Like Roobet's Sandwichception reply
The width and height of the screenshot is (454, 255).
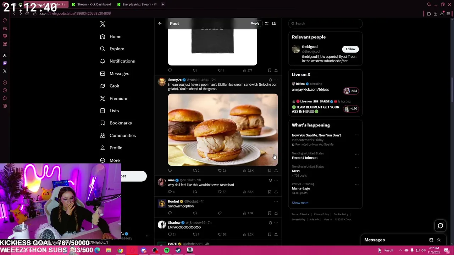pyautogui.click(x=220, y=213)
